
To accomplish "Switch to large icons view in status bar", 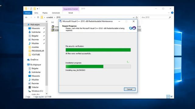I will point(172,97).
